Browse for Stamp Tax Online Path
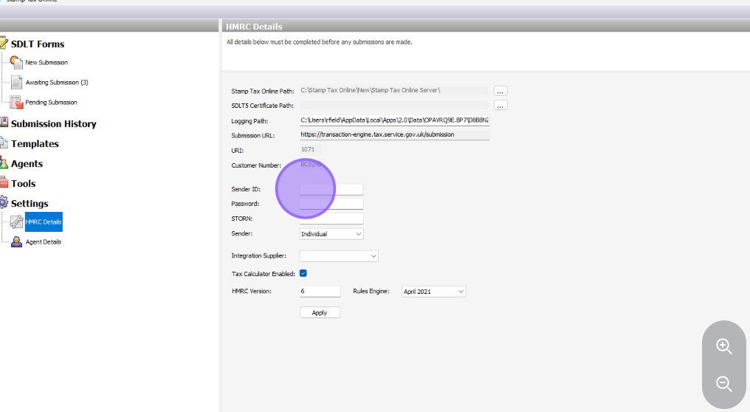Screen dimensions: 750x412 point(500,91)
